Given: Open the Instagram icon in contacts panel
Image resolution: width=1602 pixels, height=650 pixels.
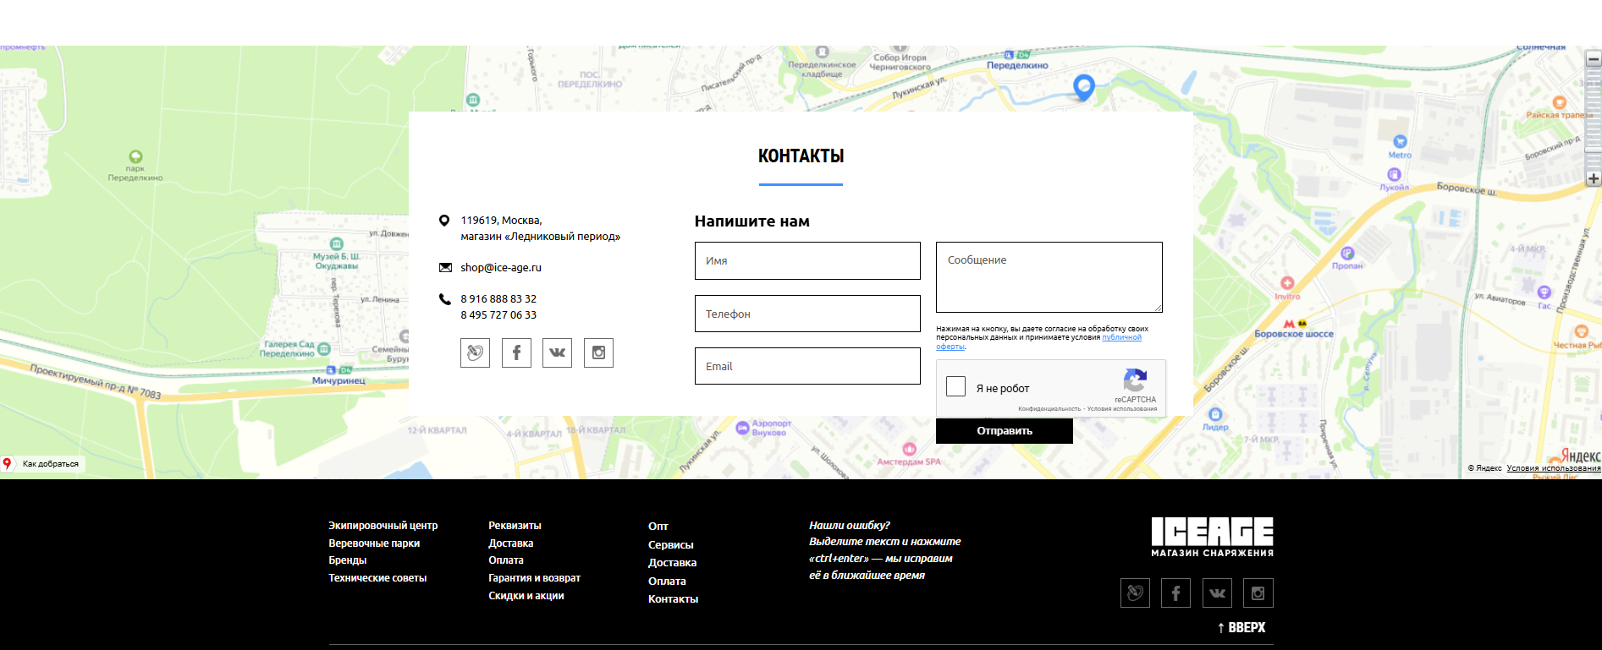Looking at the screenshot, I should point(598,352).
